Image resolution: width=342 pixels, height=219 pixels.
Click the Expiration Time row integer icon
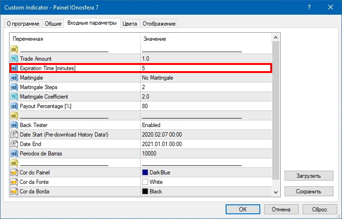[x=14, y=68]
